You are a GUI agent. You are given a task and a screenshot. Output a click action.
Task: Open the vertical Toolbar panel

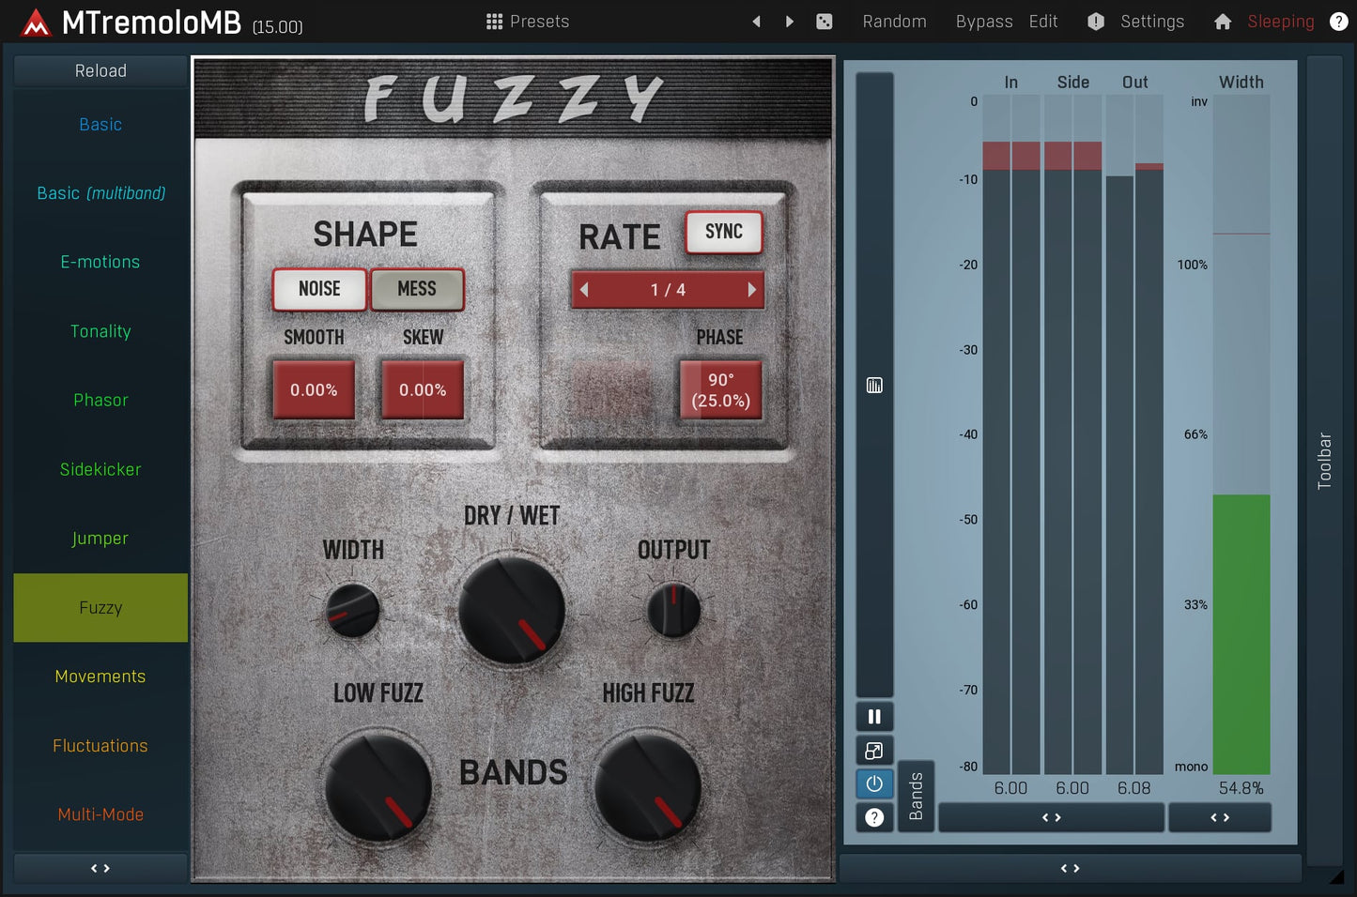[x=1324, y=461]
